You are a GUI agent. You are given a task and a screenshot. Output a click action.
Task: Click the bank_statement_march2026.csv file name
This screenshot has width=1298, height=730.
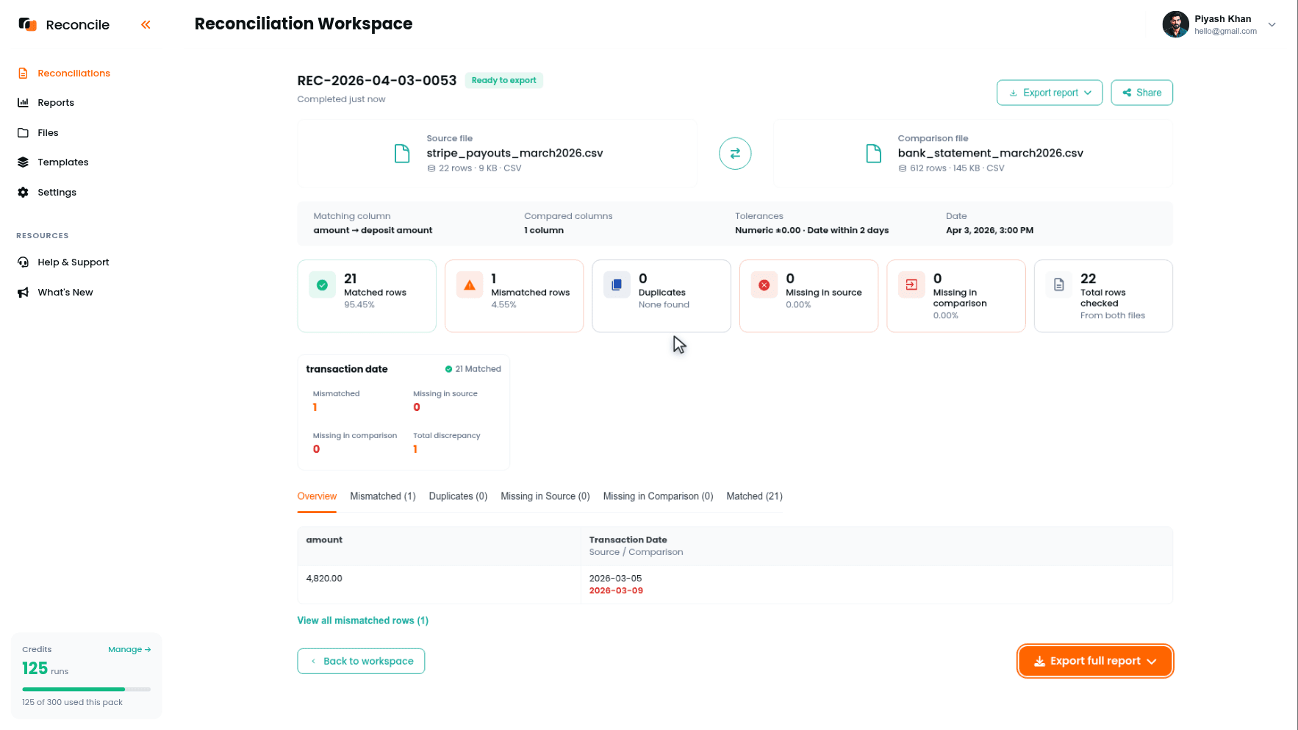990,154
